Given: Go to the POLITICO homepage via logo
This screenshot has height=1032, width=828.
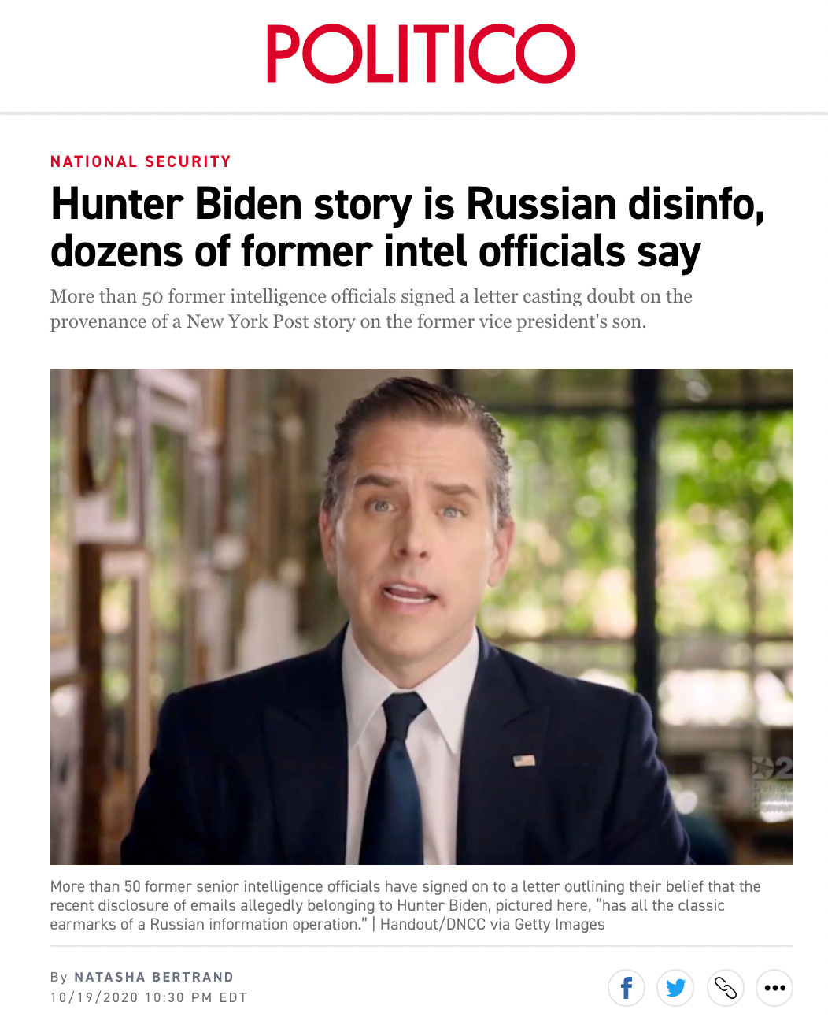Looking at the screenshot, I should click(x=420, y=54).
